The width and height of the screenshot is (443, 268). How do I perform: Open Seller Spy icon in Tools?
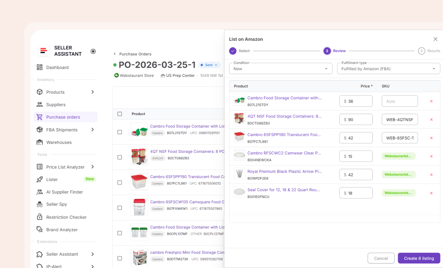tap(40, 204)
